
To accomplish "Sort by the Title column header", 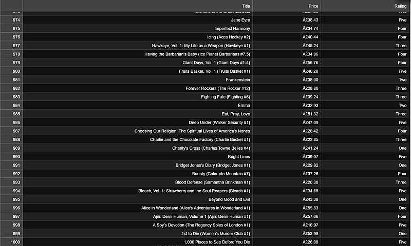I will [x=137, y=6].
